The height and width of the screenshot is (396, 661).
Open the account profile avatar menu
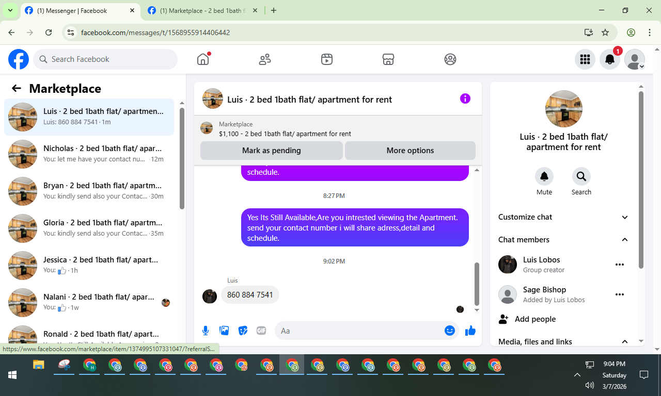[x=635, y=59]
